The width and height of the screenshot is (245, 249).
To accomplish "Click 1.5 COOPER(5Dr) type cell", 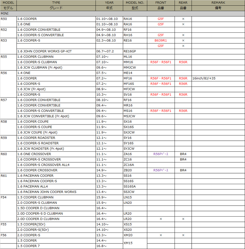I will pos(56,224).
